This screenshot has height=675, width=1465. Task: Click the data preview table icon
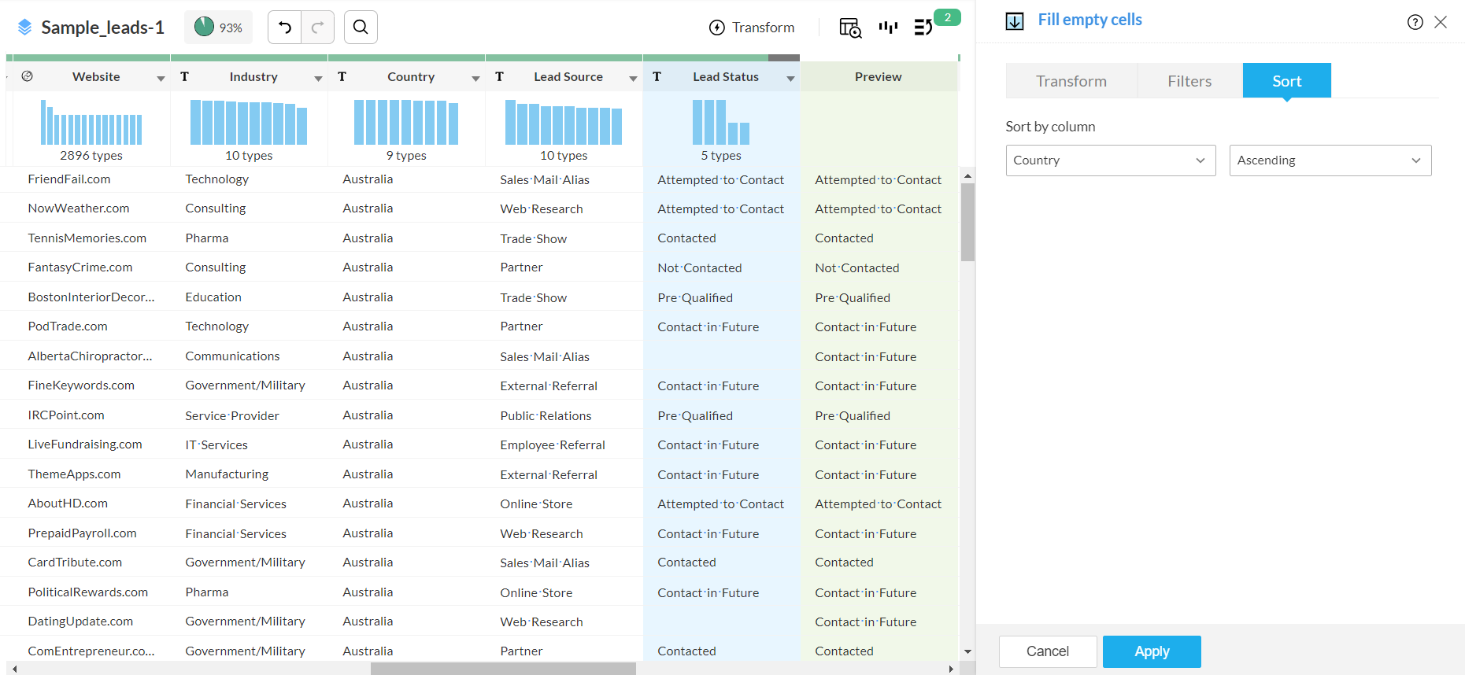pos(849,28)
